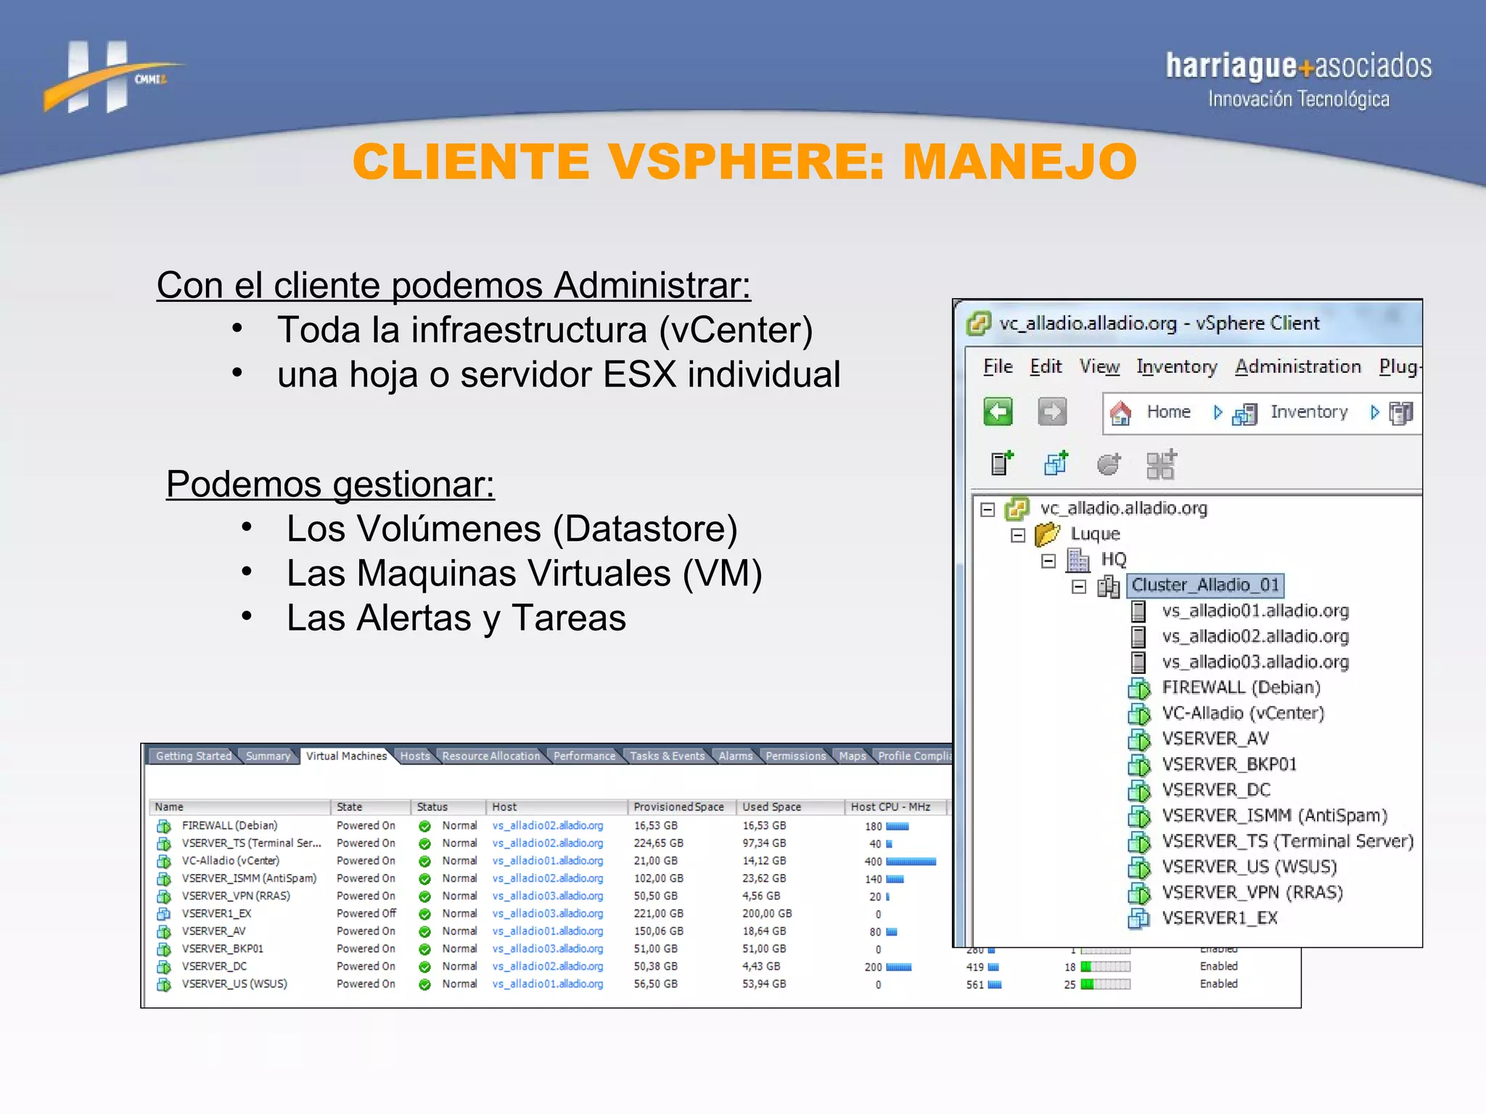This screenshot has width=1486, height=1114.
Task: Click the Host CPU bar valued 180
Action: [898, 827]
